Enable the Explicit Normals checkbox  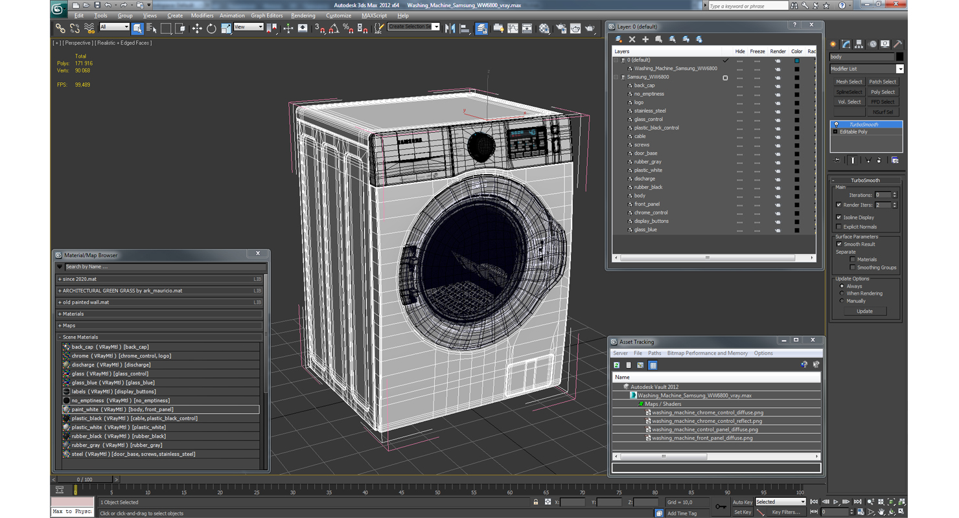[x=839, y=227]
